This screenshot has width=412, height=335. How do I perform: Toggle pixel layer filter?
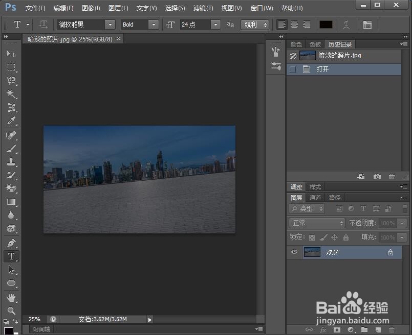pos(339,209)
